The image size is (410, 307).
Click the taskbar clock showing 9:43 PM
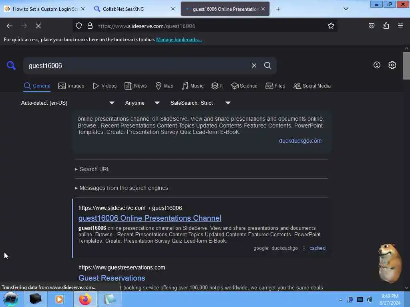[x=390, y=299]
